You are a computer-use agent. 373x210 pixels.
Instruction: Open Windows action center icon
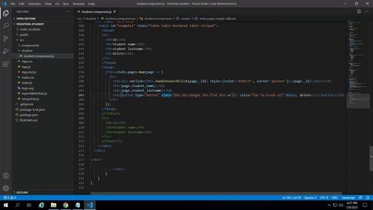pos(365,205)
